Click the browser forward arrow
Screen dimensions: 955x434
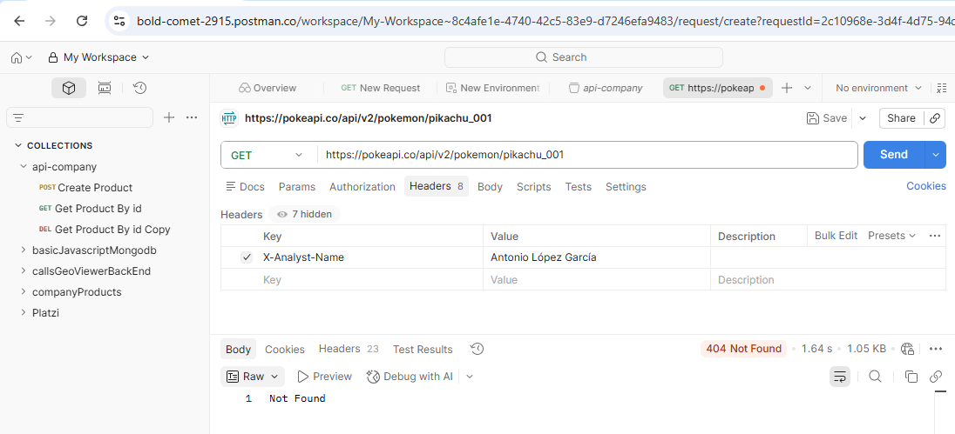tap(51, 21)
